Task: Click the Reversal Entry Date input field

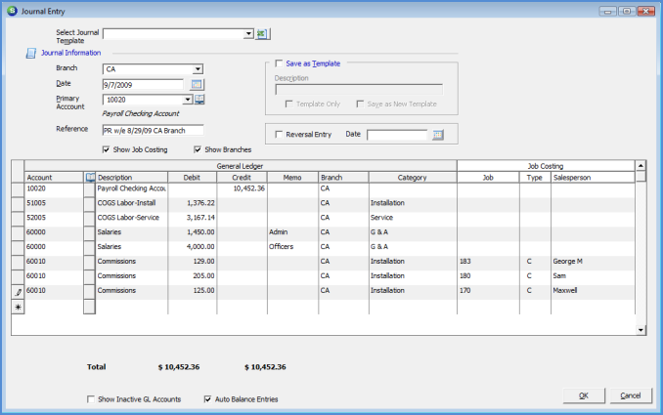Action: pos(397,135)
